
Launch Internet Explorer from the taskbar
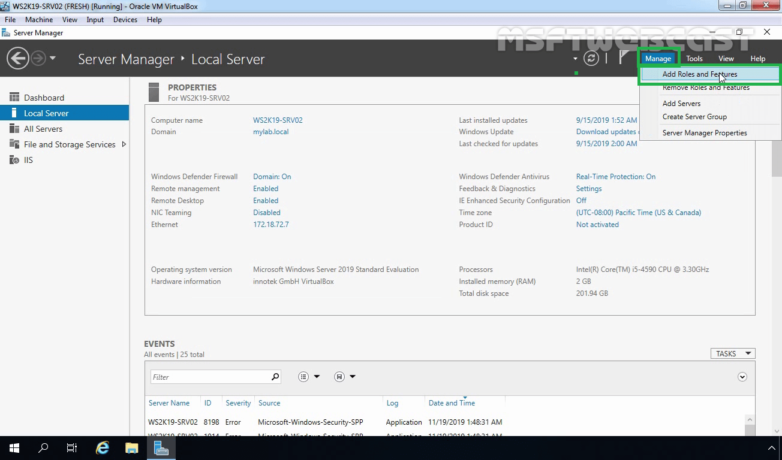coord(102,447)
